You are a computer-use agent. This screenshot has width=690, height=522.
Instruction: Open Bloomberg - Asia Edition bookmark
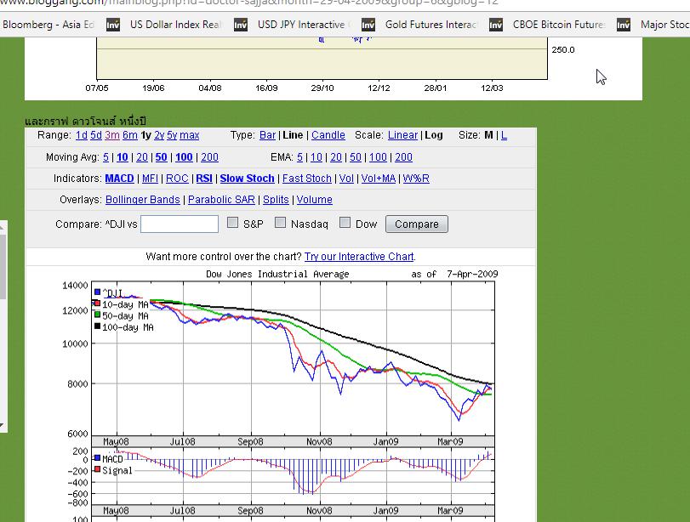click(48, 25)
